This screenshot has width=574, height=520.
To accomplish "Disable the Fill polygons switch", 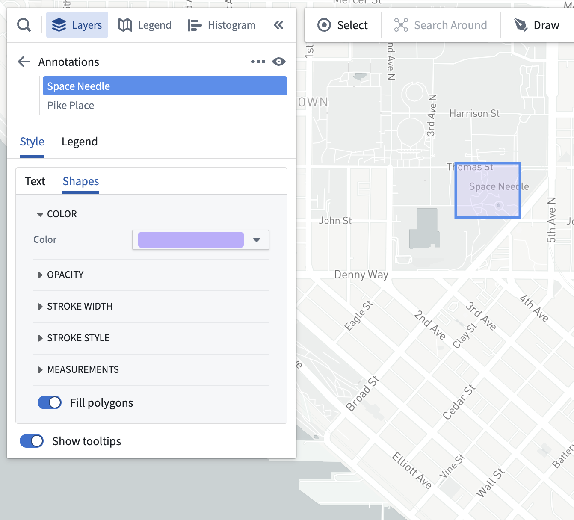I will tap(50, 403).
